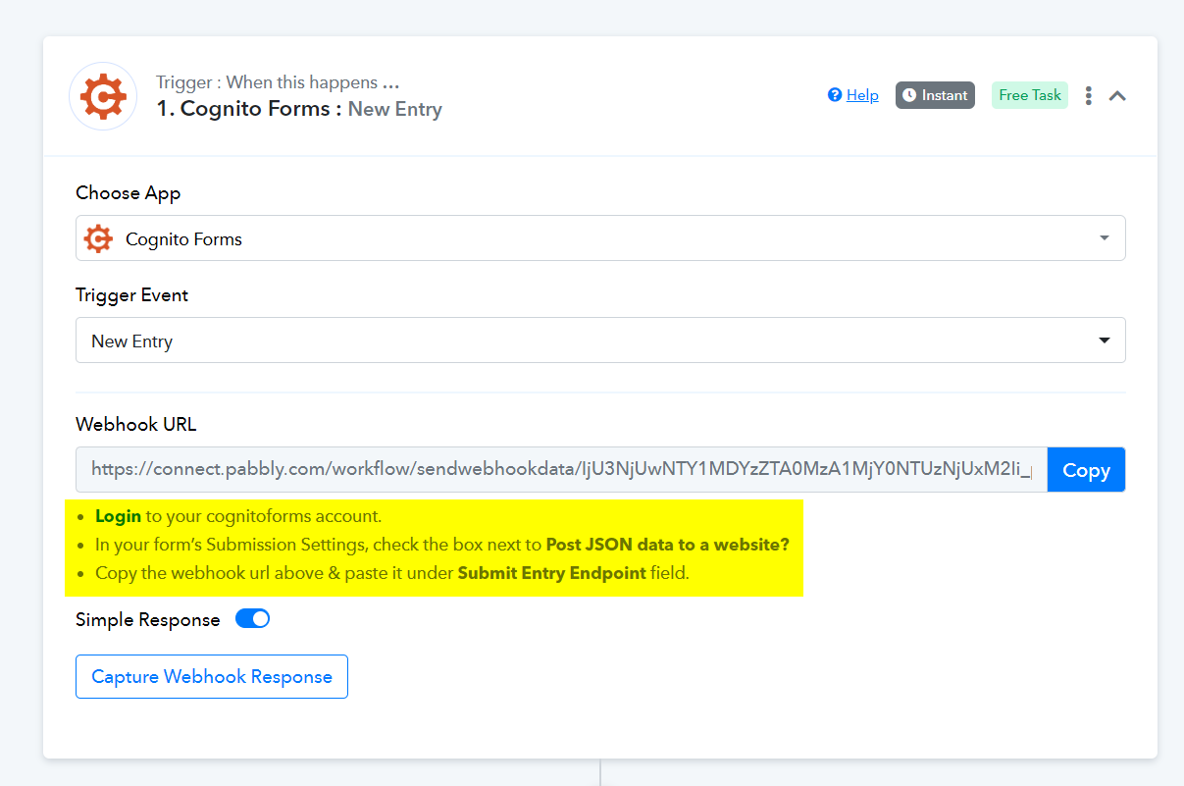Click the 'Webhook URL' label

pos(136,425)
